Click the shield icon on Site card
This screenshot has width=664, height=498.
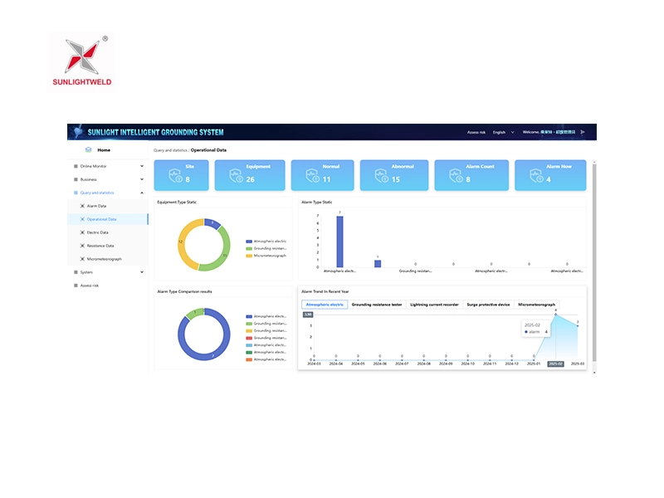pos(174,175)
